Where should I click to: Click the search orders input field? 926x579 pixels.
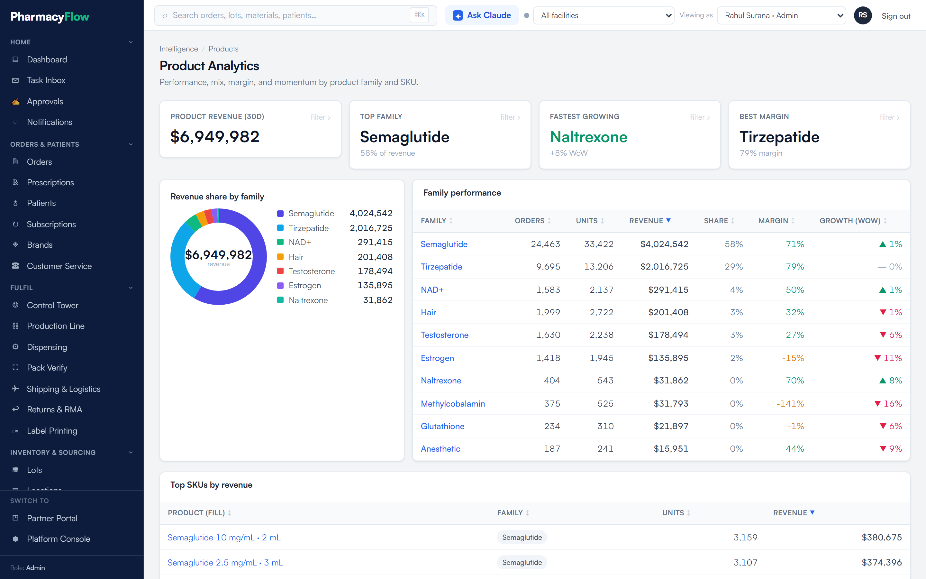pos(295,15)
